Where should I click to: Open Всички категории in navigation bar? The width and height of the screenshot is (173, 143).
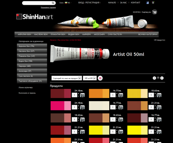[148, 34]
